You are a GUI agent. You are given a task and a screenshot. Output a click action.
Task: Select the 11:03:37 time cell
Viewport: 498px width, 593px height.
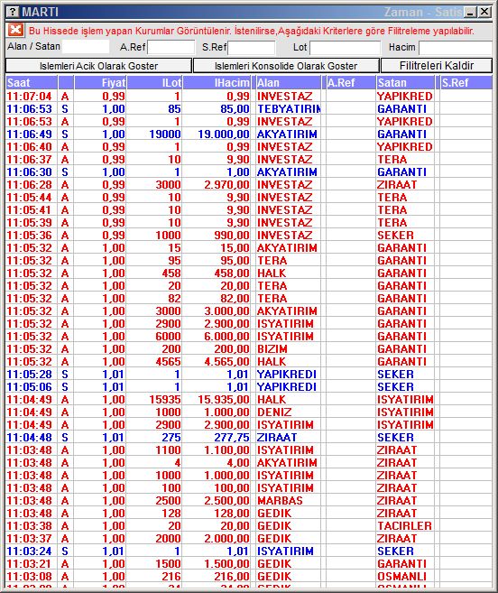(29, 539)
